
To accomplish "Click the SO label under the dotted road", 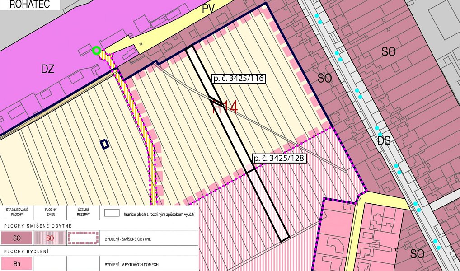I will pyautogui.click(x=418, y=254).
